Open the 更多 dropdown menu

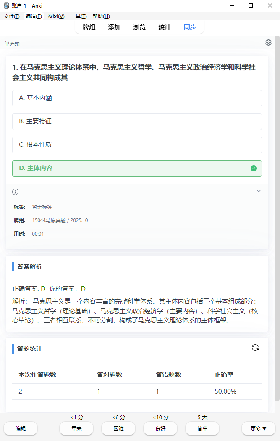(x=258, y=428)
